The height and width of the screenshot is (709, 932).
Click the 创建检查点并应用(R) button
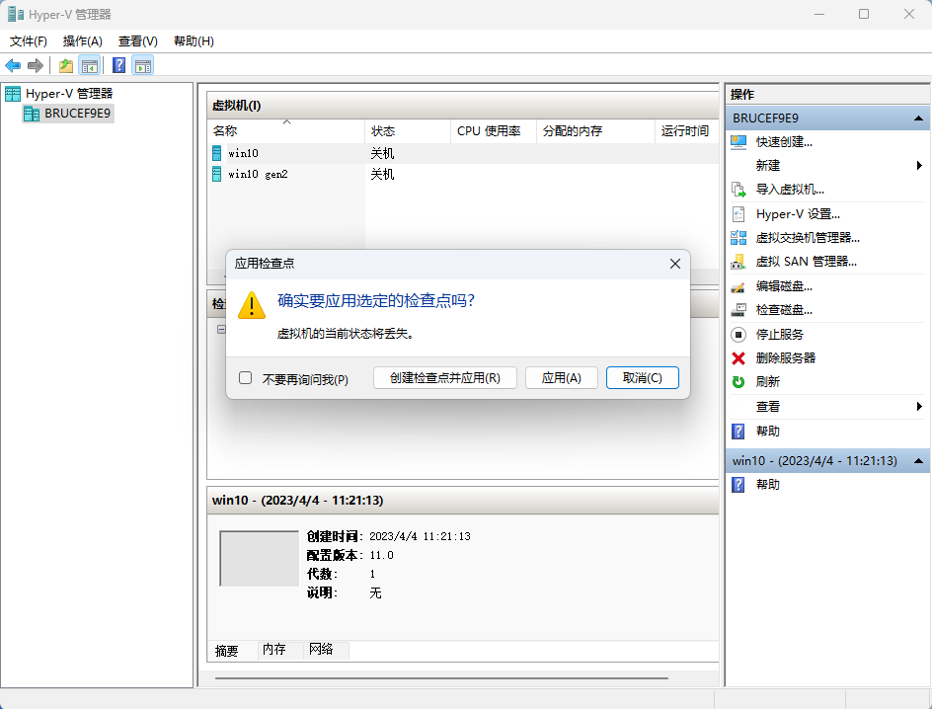(444, 378)
